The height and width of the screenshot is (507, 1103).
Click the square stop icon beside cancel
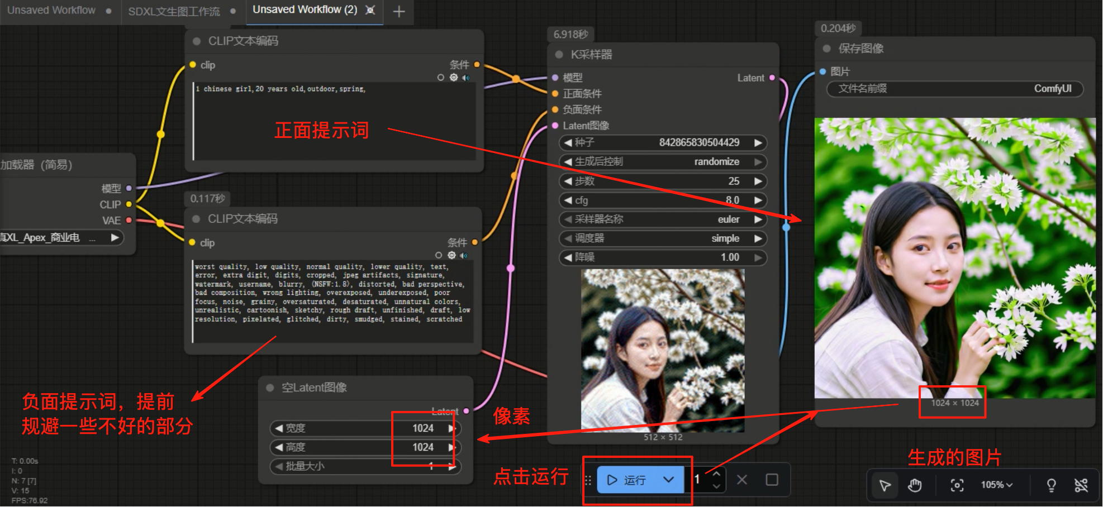772,480
